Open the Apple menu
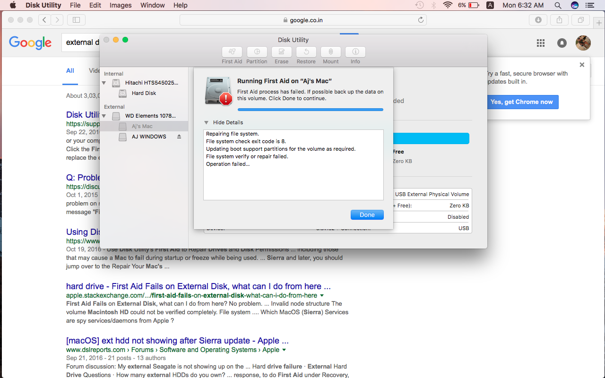 click(13, 5)
